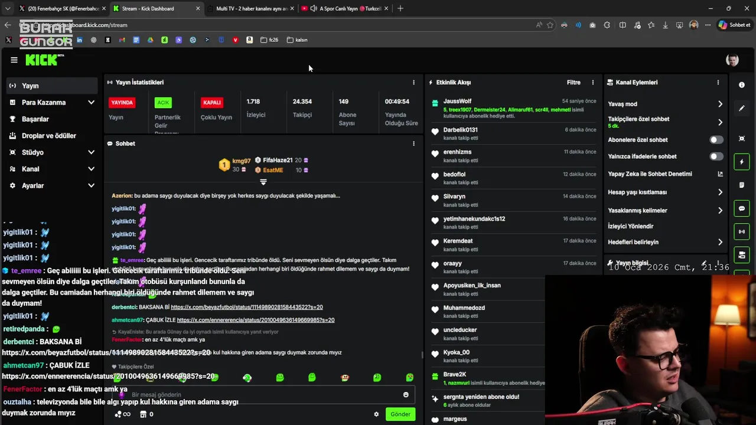Open the Amazon bookmark icon
756x425 pixels.
tap(249, 40)
